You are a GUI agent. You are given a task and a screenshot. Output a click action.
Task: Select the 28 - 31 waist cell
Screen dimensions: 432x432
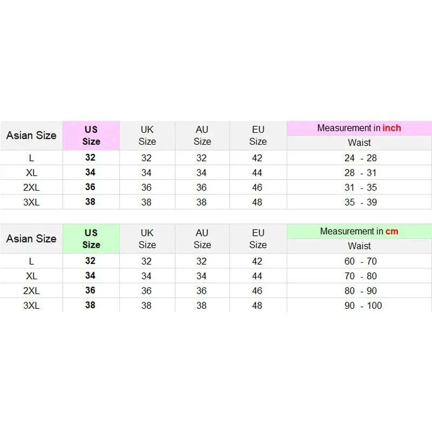pyautogui.click(x=360, y=173)
